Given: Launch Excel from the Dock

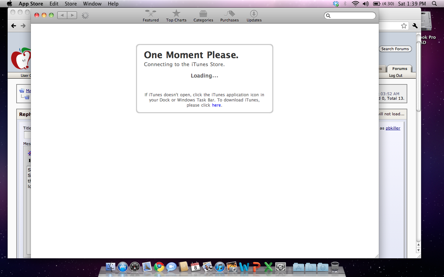Looking at the screenshot, I should [268, 267].
